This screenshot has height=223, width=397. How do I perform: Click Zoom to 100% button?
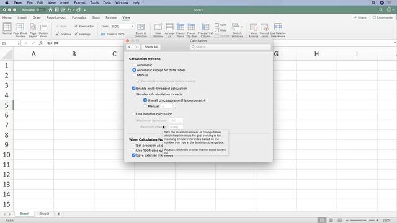pyautogui.click(x=113, y=34)
